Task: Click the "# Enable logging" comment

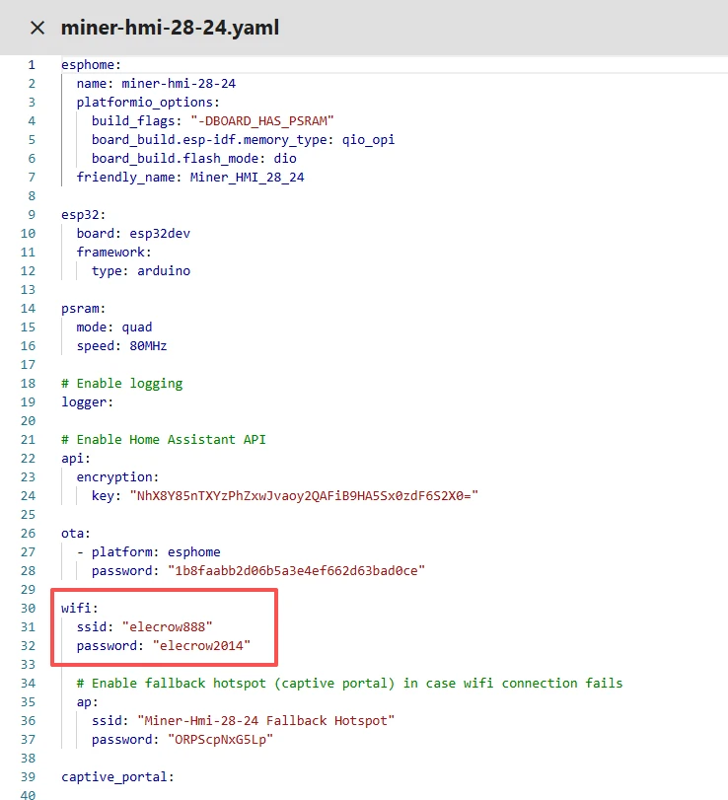Action: [121, 383]
